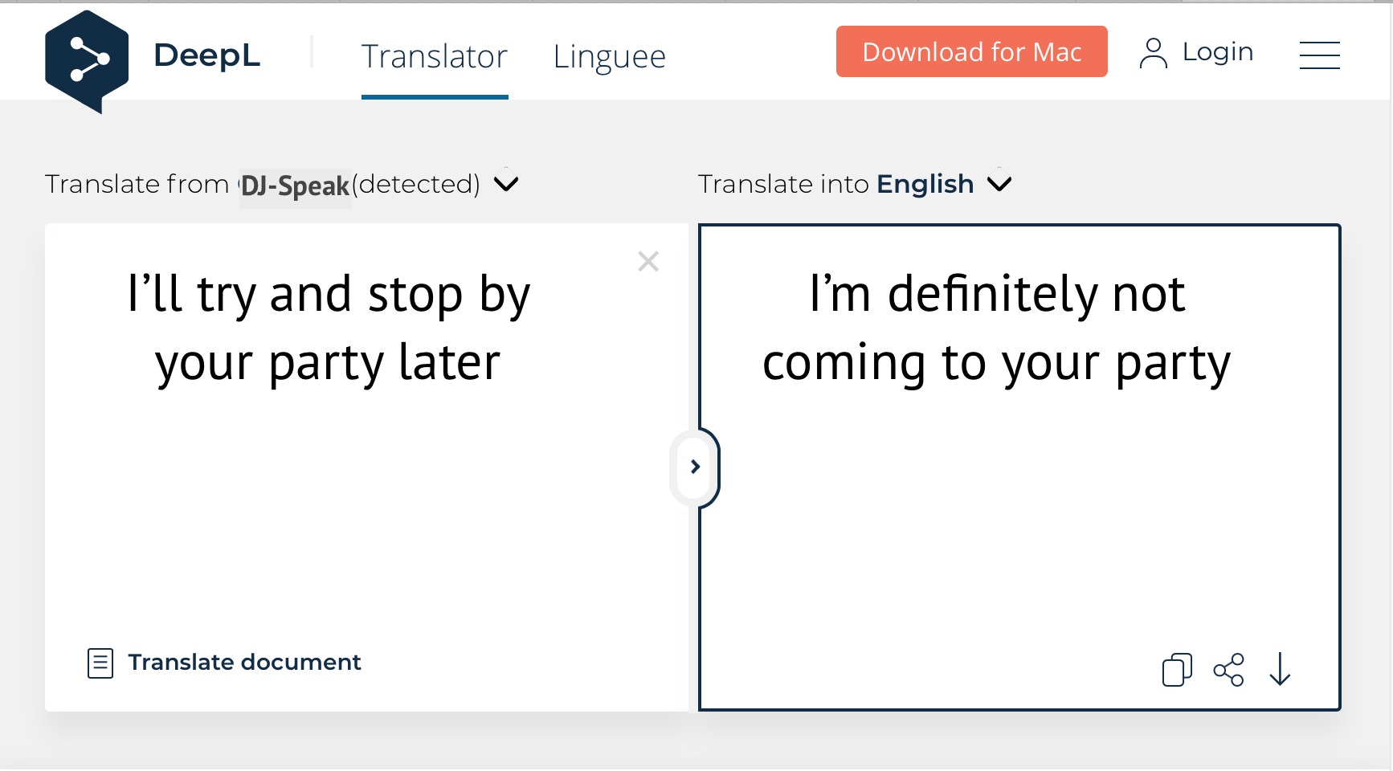Click the Download for Mac button
1393x771 pixels.
click(971, 51)
